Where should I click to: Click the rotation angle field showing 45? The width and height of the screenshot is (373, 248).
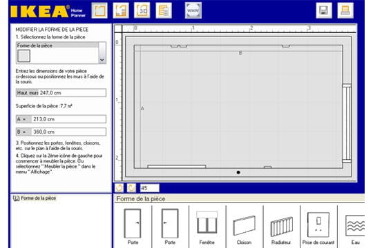(150, 188)
